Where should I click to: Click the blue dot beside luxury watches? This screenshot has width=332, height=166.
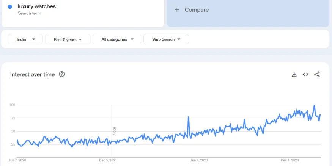click(10, 7)
